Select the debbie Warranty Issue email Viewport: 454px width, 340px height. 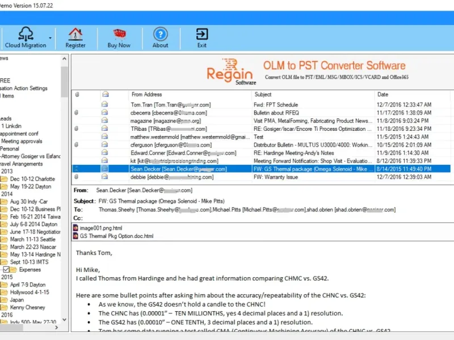click(261, 177)
